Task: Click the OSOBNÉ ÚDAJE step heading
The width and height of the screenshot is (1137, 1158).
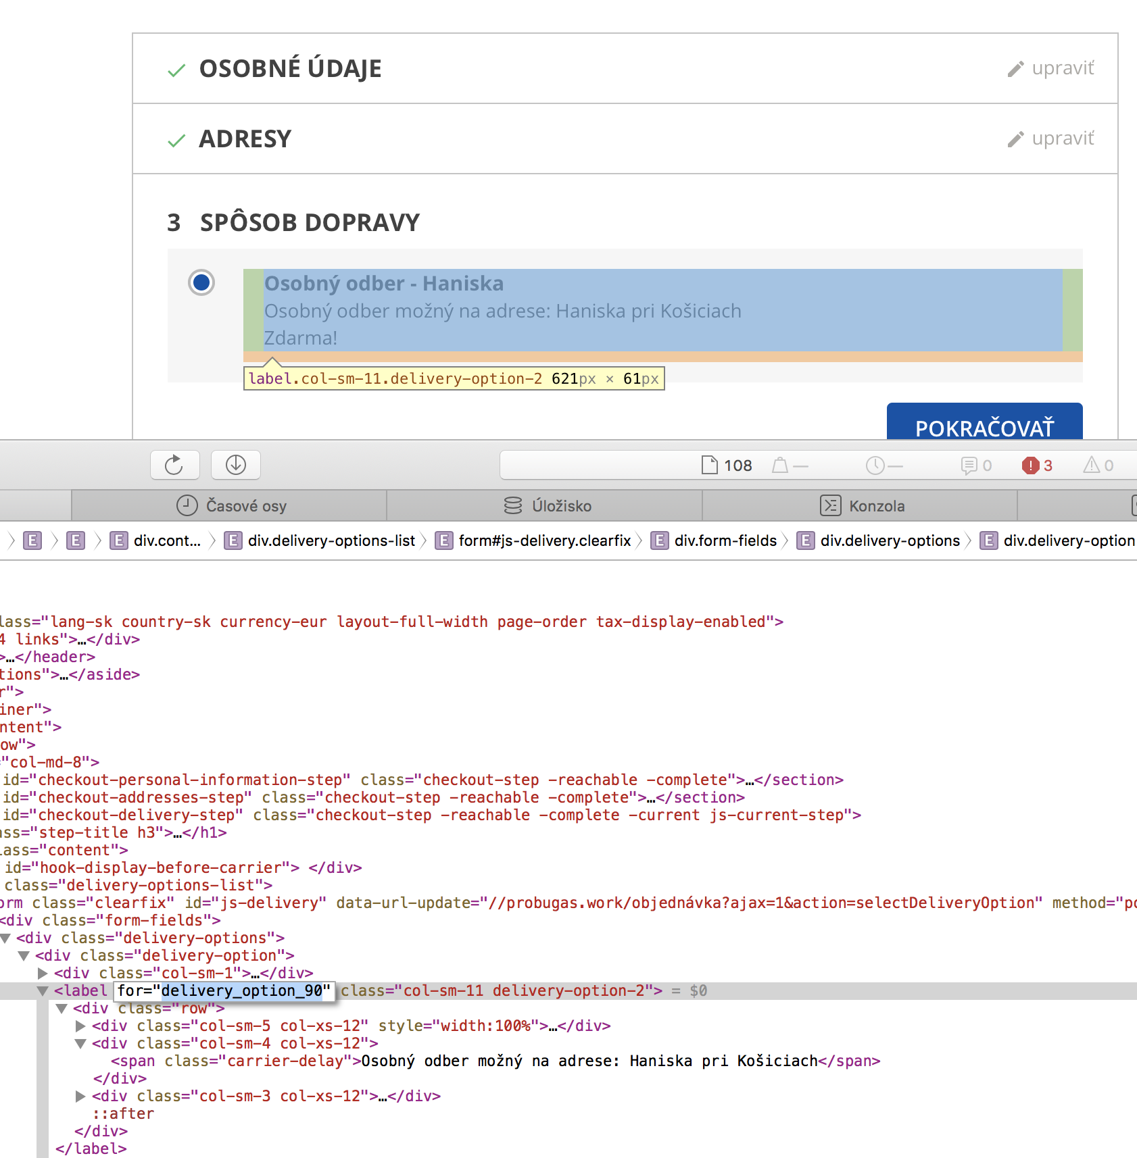Action: 290,68
